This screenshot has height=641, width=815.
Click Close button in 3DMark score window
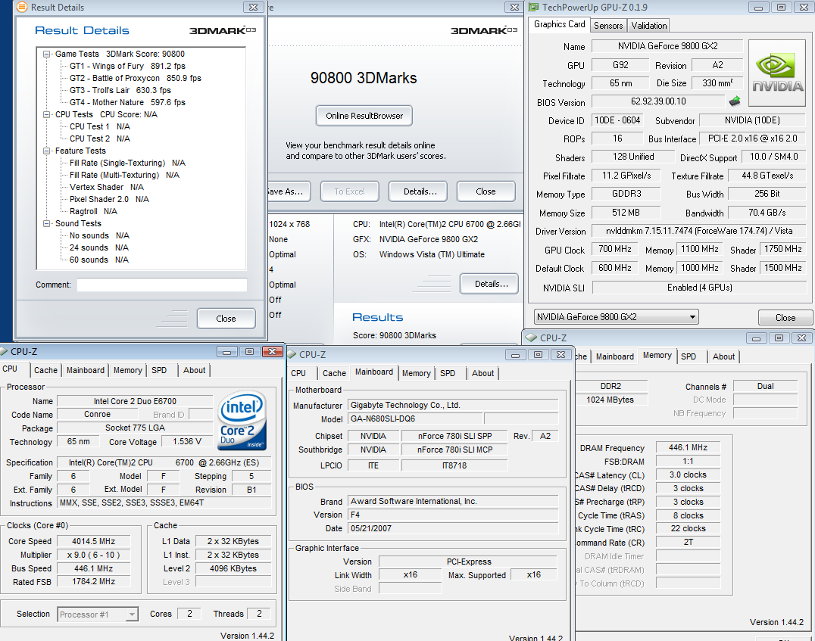(486, 191)
